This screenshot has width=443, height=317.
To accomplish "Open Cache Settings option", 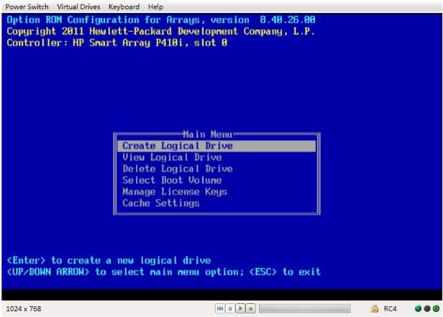I will (161, 203).
